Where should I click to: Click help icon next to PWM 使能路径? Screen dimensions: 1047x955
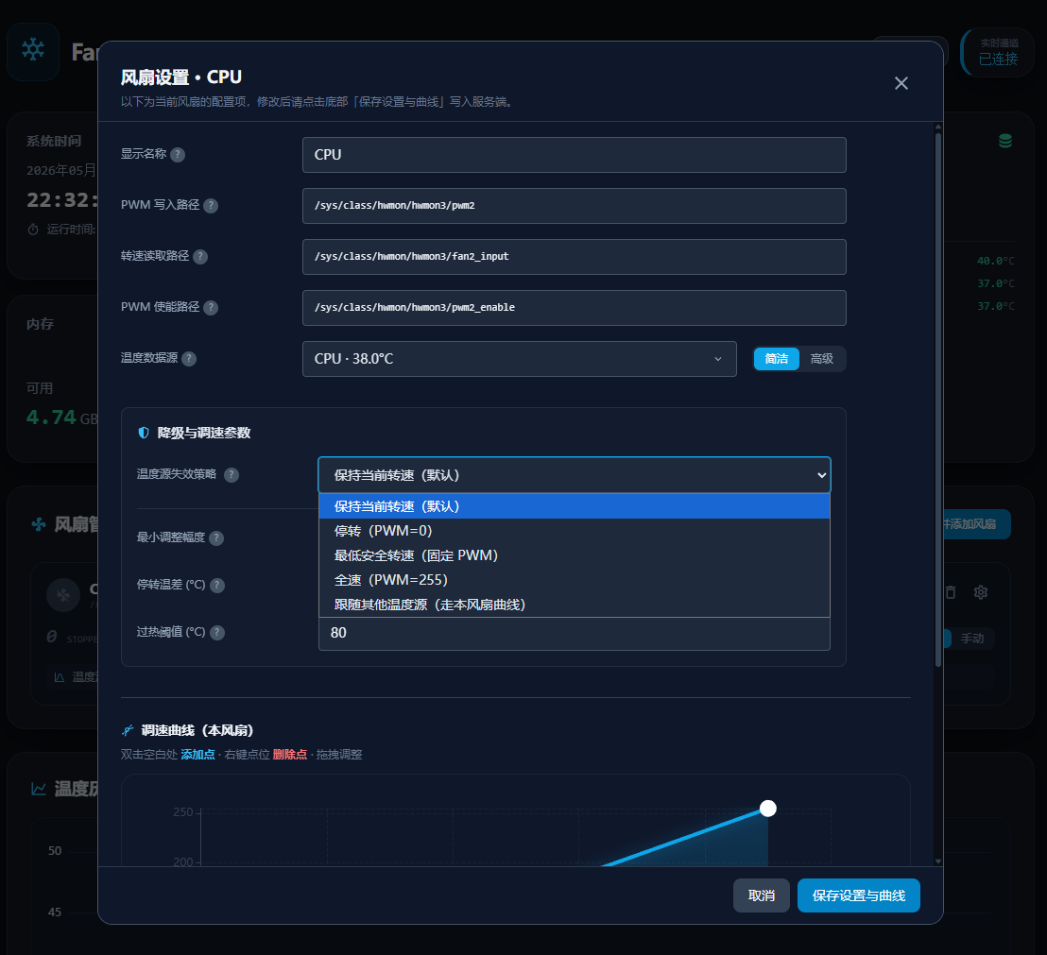tap(211, 308)
